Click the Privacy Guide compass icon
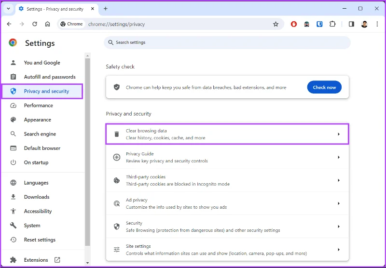386x268 pixels. point(117,157)
